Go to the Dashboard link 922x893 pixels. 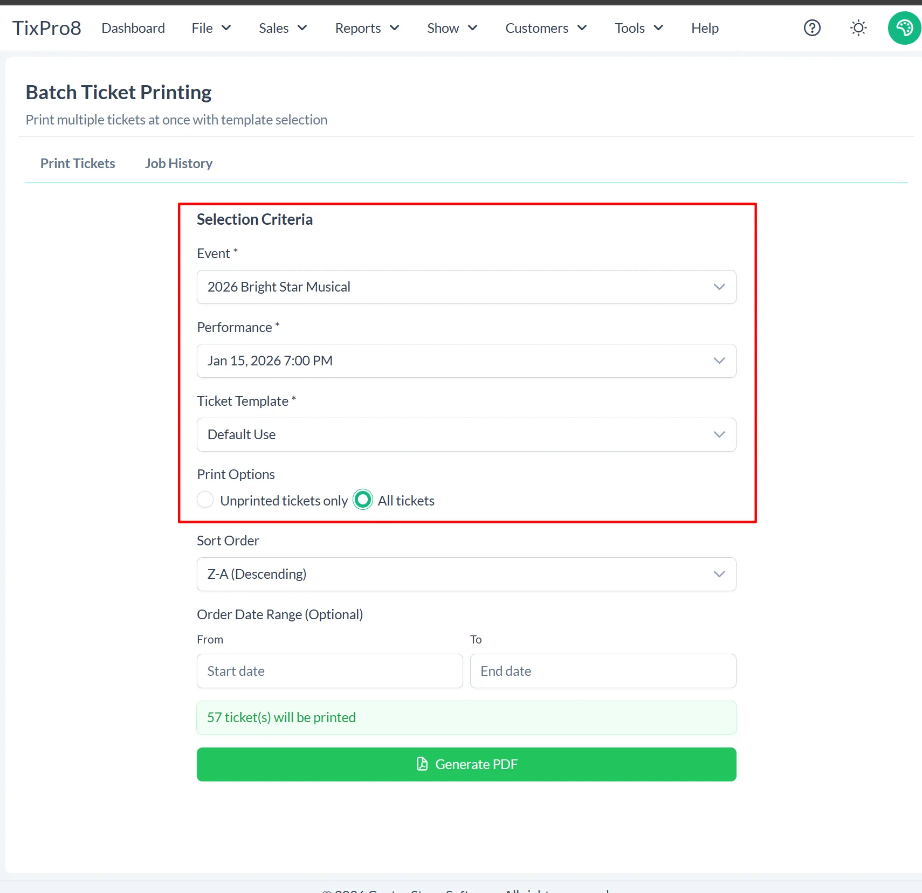pyautogui.click(x=133, y=28)
